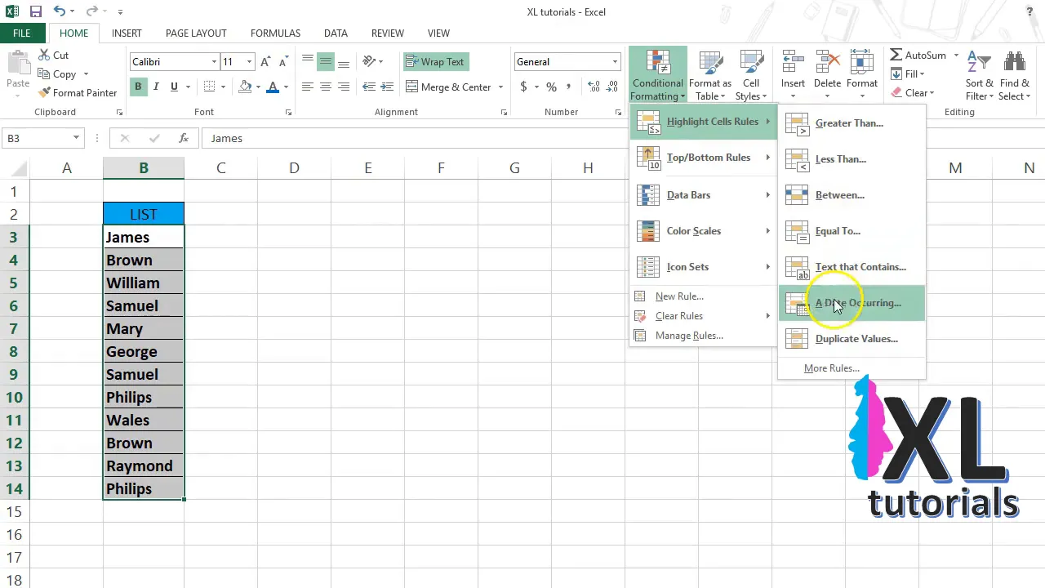This screenshot has height=588, width=1045.
Task: Toggle Italic formatting
Action: pyautogui.click(x=156, y=87)
